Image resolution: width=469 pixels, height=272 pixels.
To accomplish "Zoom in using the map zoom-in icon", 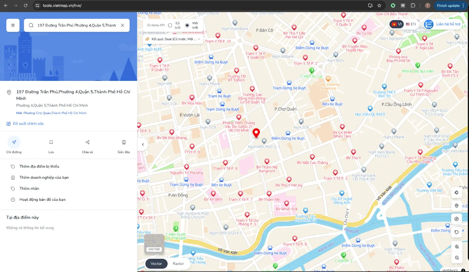I will 456,247.
